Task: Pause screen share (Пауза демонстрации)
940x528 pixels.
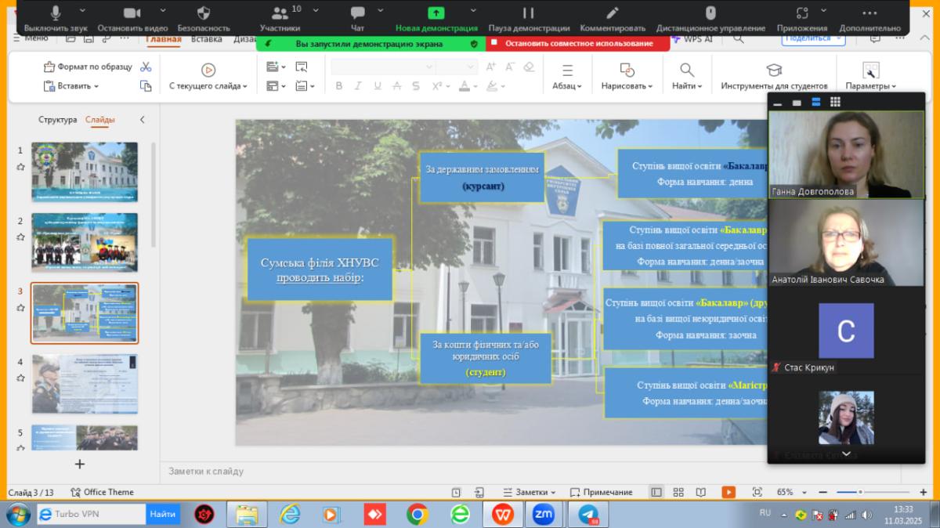Action: (x=528, y=13)
